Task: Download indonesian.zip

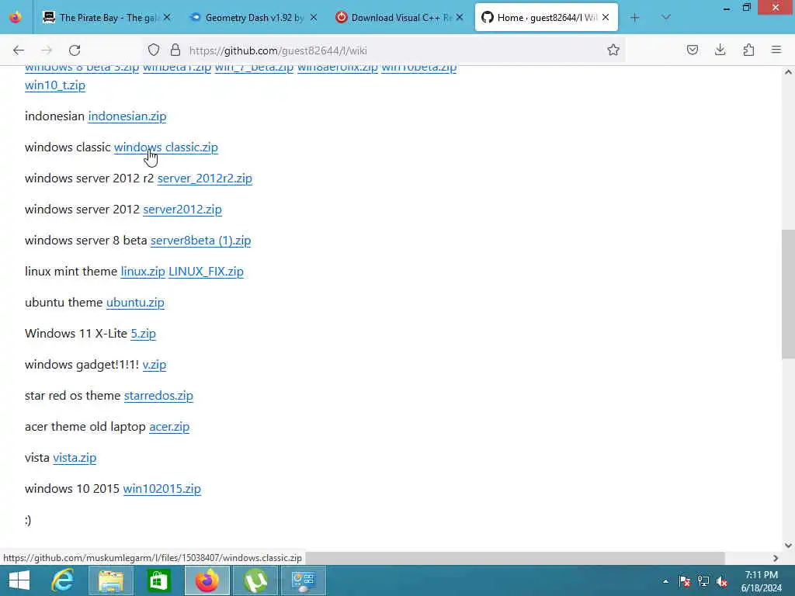Action: pos(127,116)
